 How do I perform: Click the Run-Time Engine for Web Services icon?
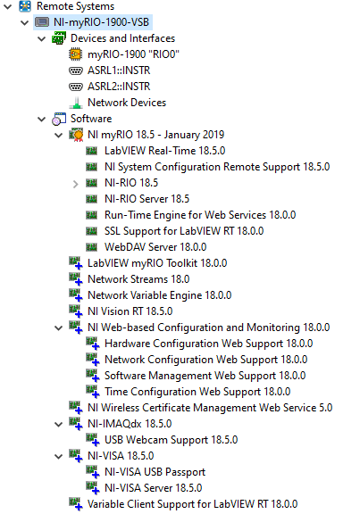[92, 215]
